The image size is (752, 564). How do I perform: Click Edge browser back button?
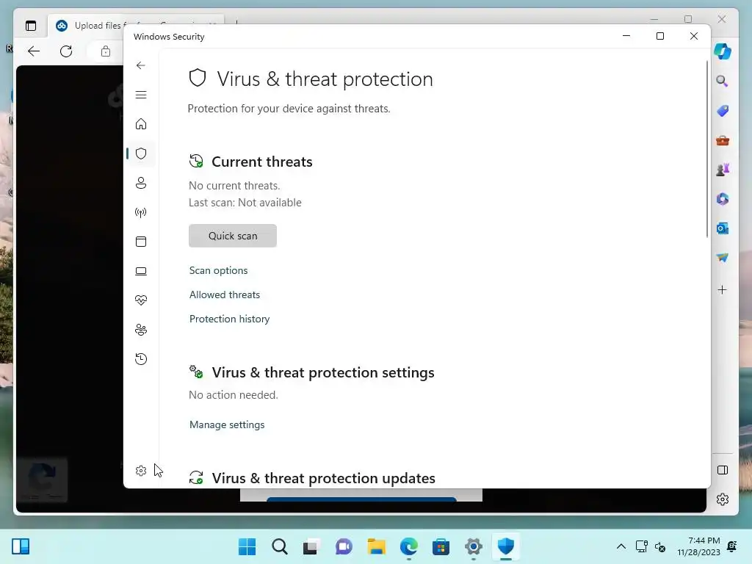[x=34, y=51]
